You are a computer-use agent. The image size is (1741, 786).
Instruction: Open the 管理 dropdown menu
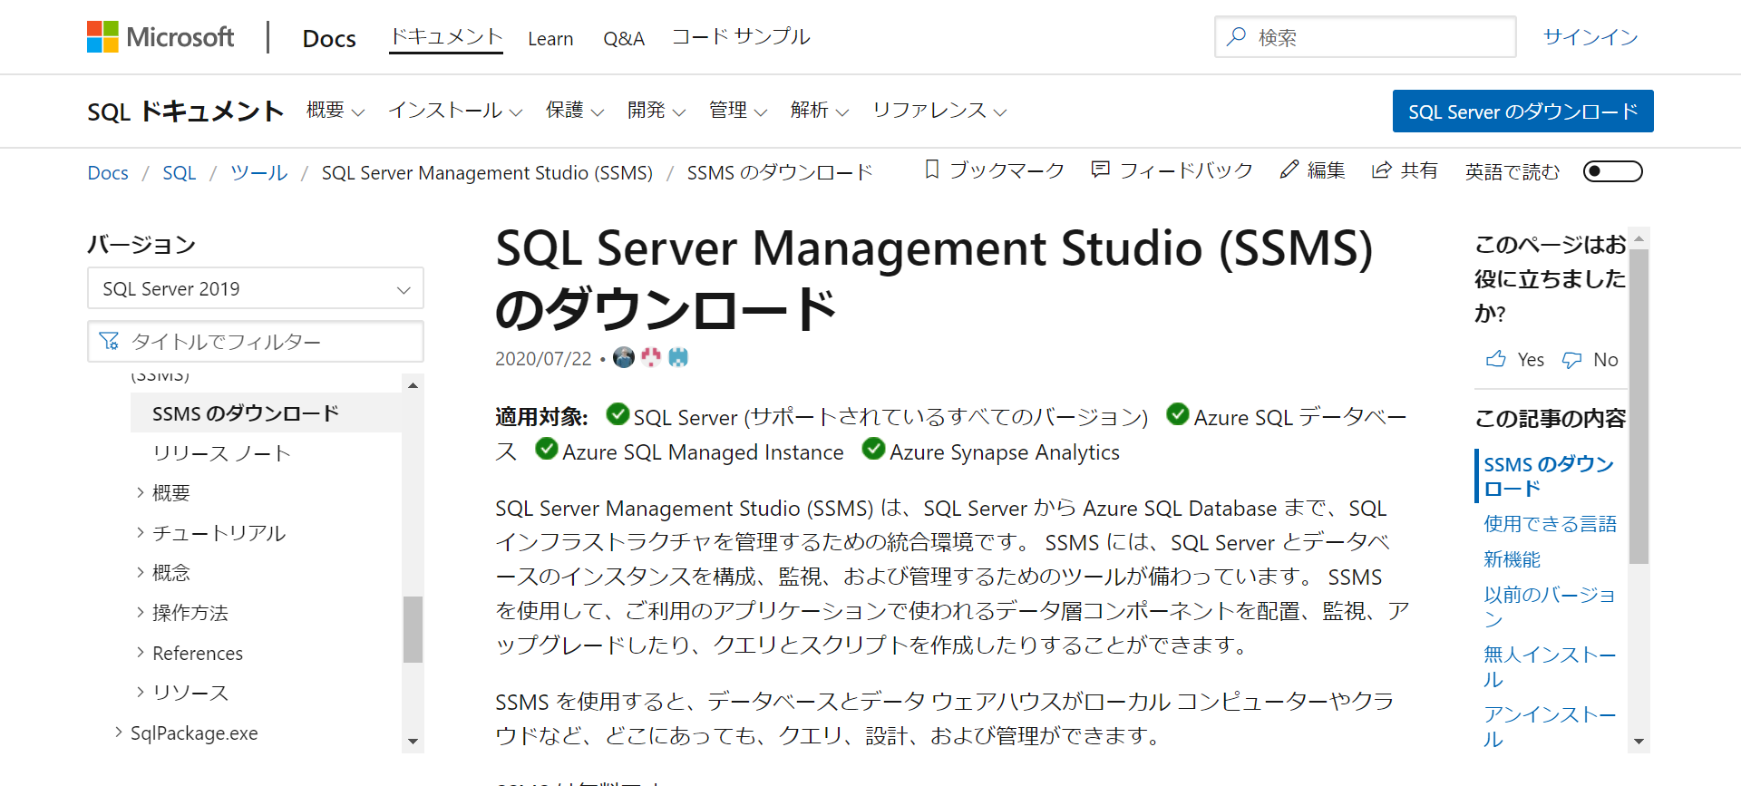(738, 111)
